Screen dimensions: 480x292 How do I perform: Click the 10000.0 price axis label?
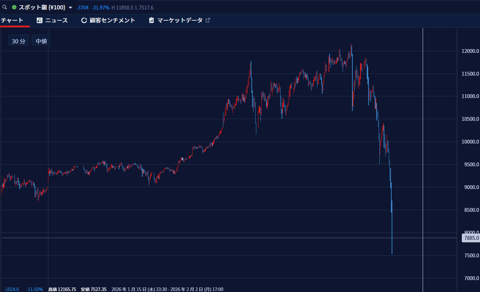[470, 142]
